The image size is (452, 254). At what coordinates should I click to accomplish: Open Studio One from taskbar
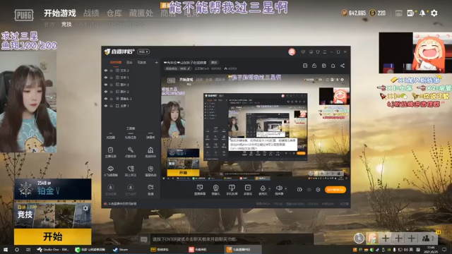[53, 250]
